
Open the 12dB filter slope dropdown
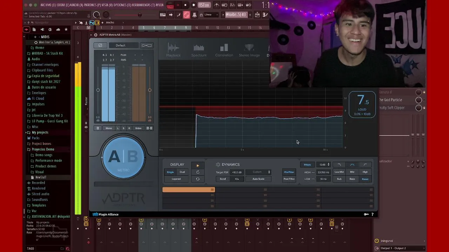[324, 165]
